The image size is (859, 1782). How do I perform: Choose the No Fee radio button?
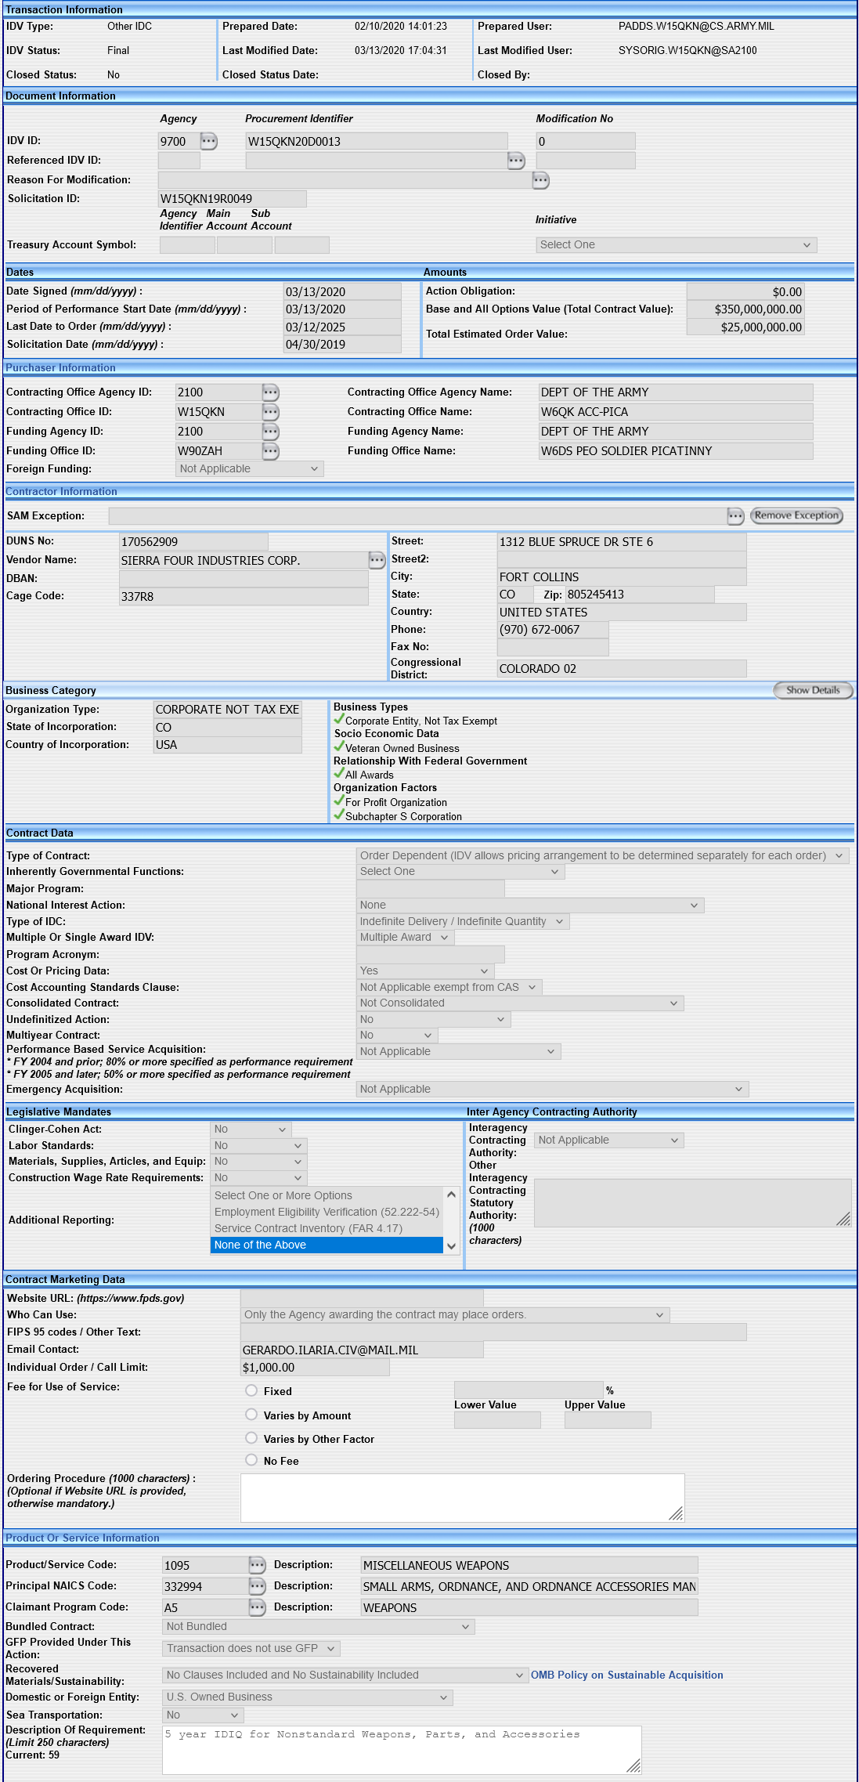(x=251, y=1459)
